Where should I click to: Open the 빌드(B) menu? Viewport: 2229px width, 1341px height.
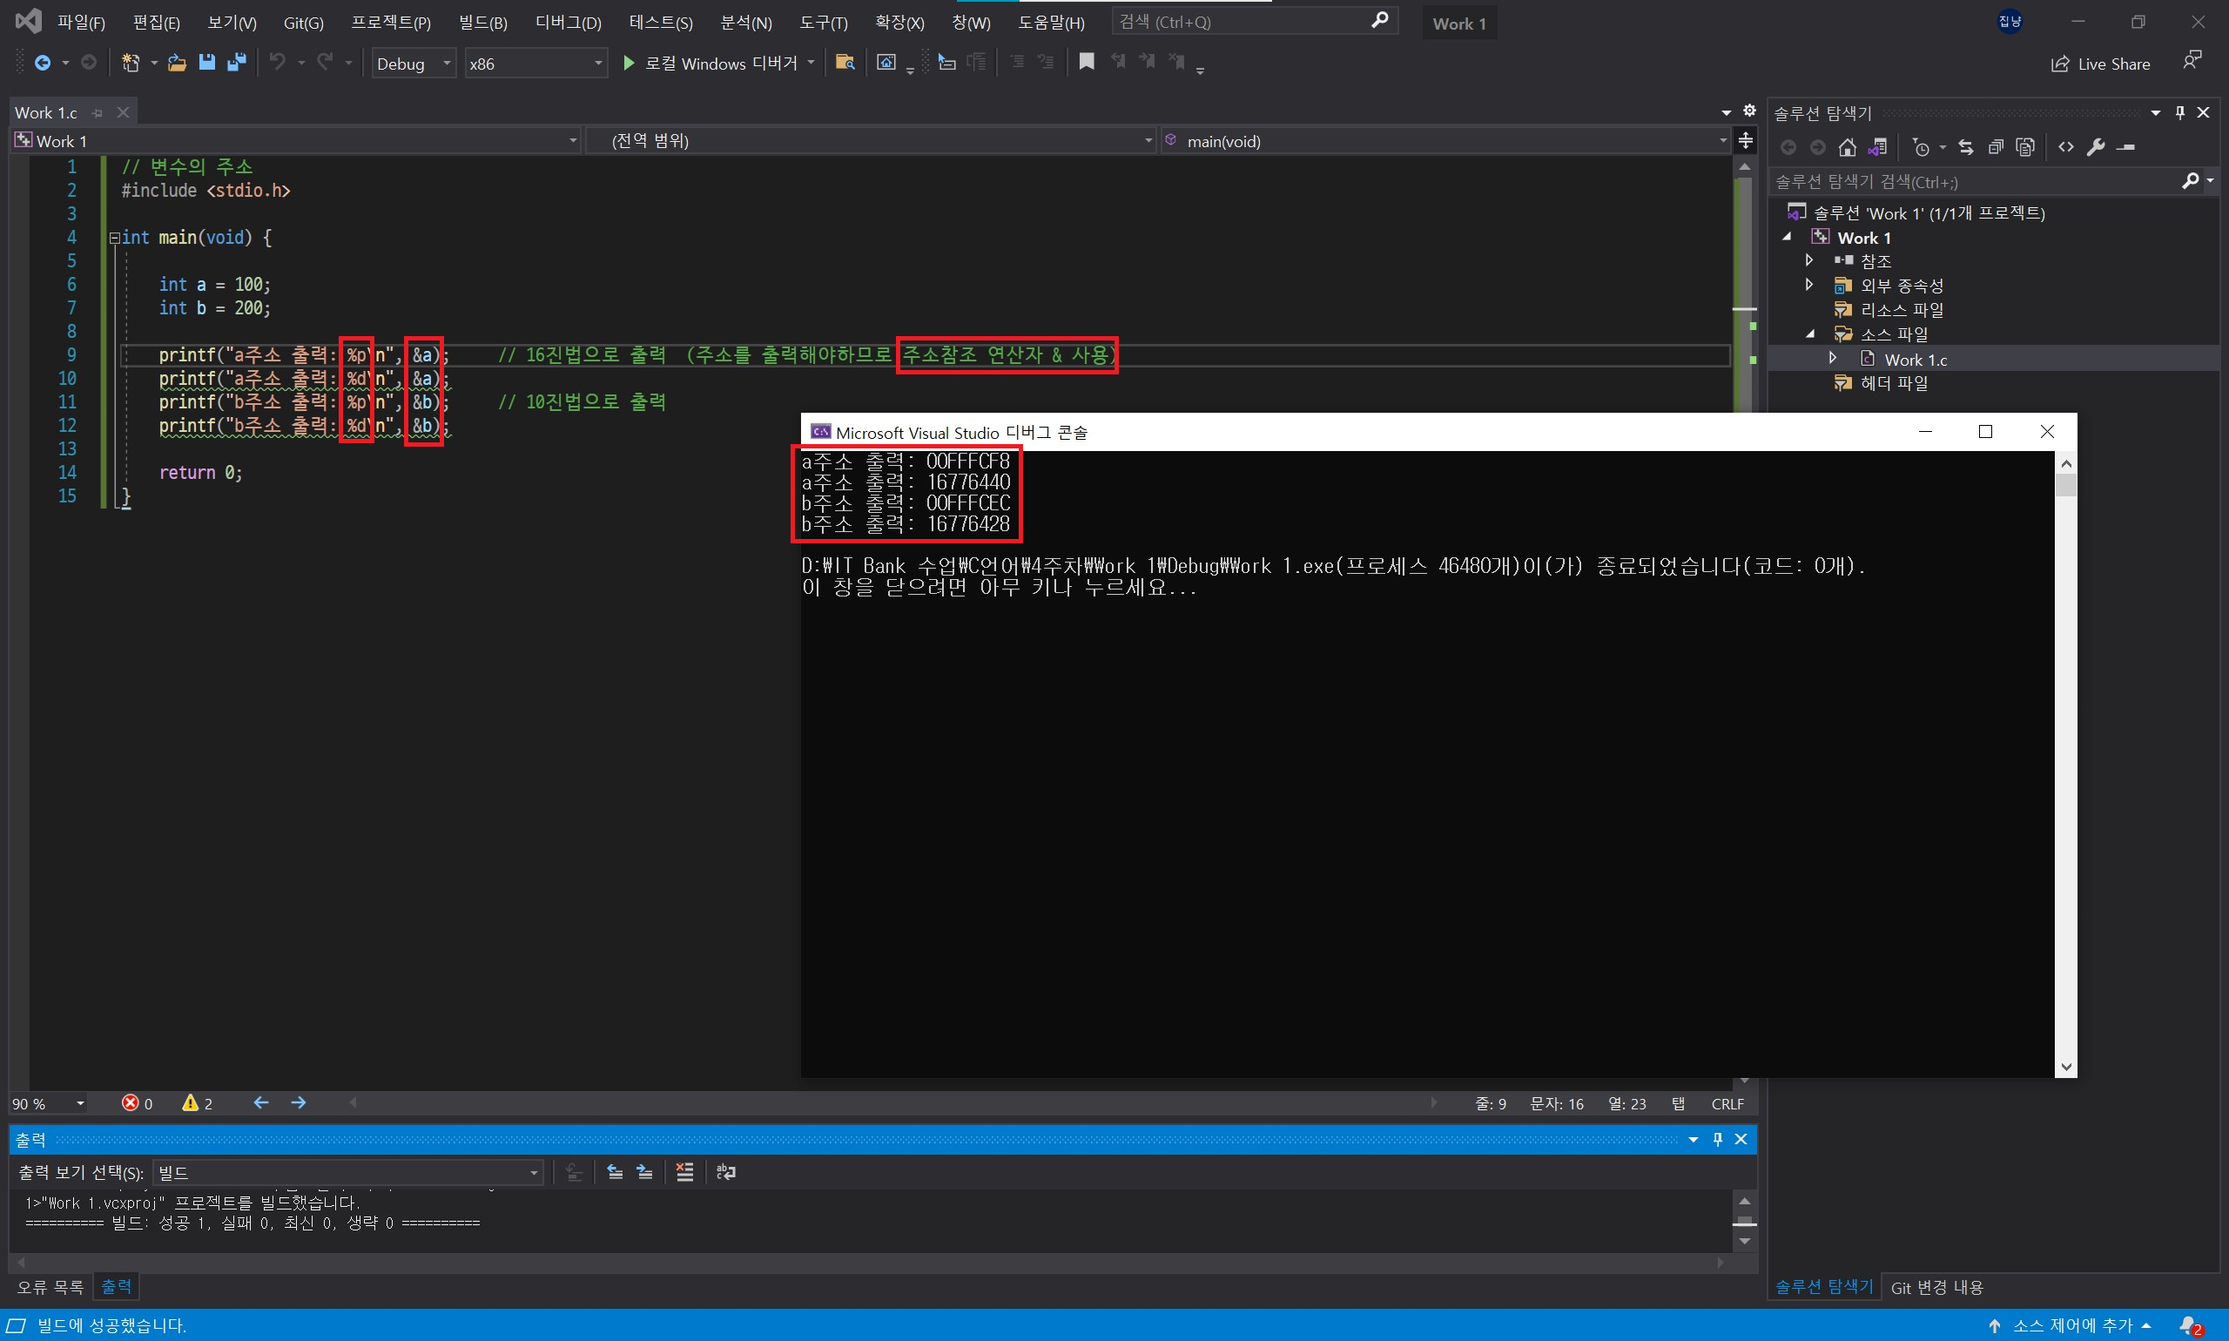point(482,23)
